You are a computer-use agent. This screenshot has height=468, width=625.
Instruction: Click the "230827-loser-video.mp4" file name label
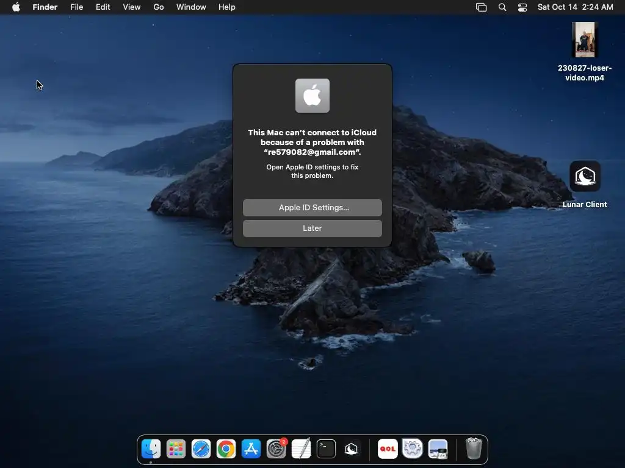coord(584,73)
